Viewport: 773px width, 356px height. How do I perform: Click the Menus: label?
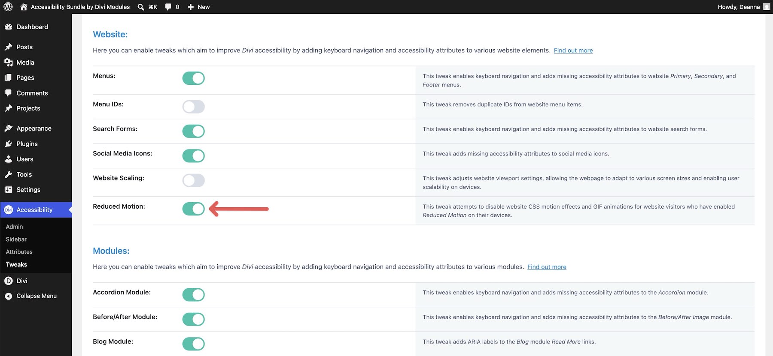[104, 76]
